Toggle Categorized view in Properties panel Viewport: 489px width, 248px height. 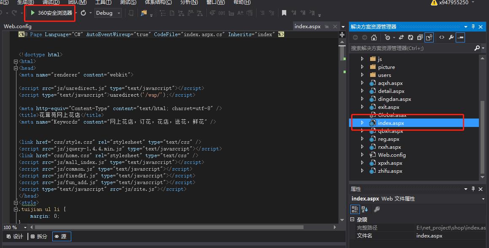(355, 209)
